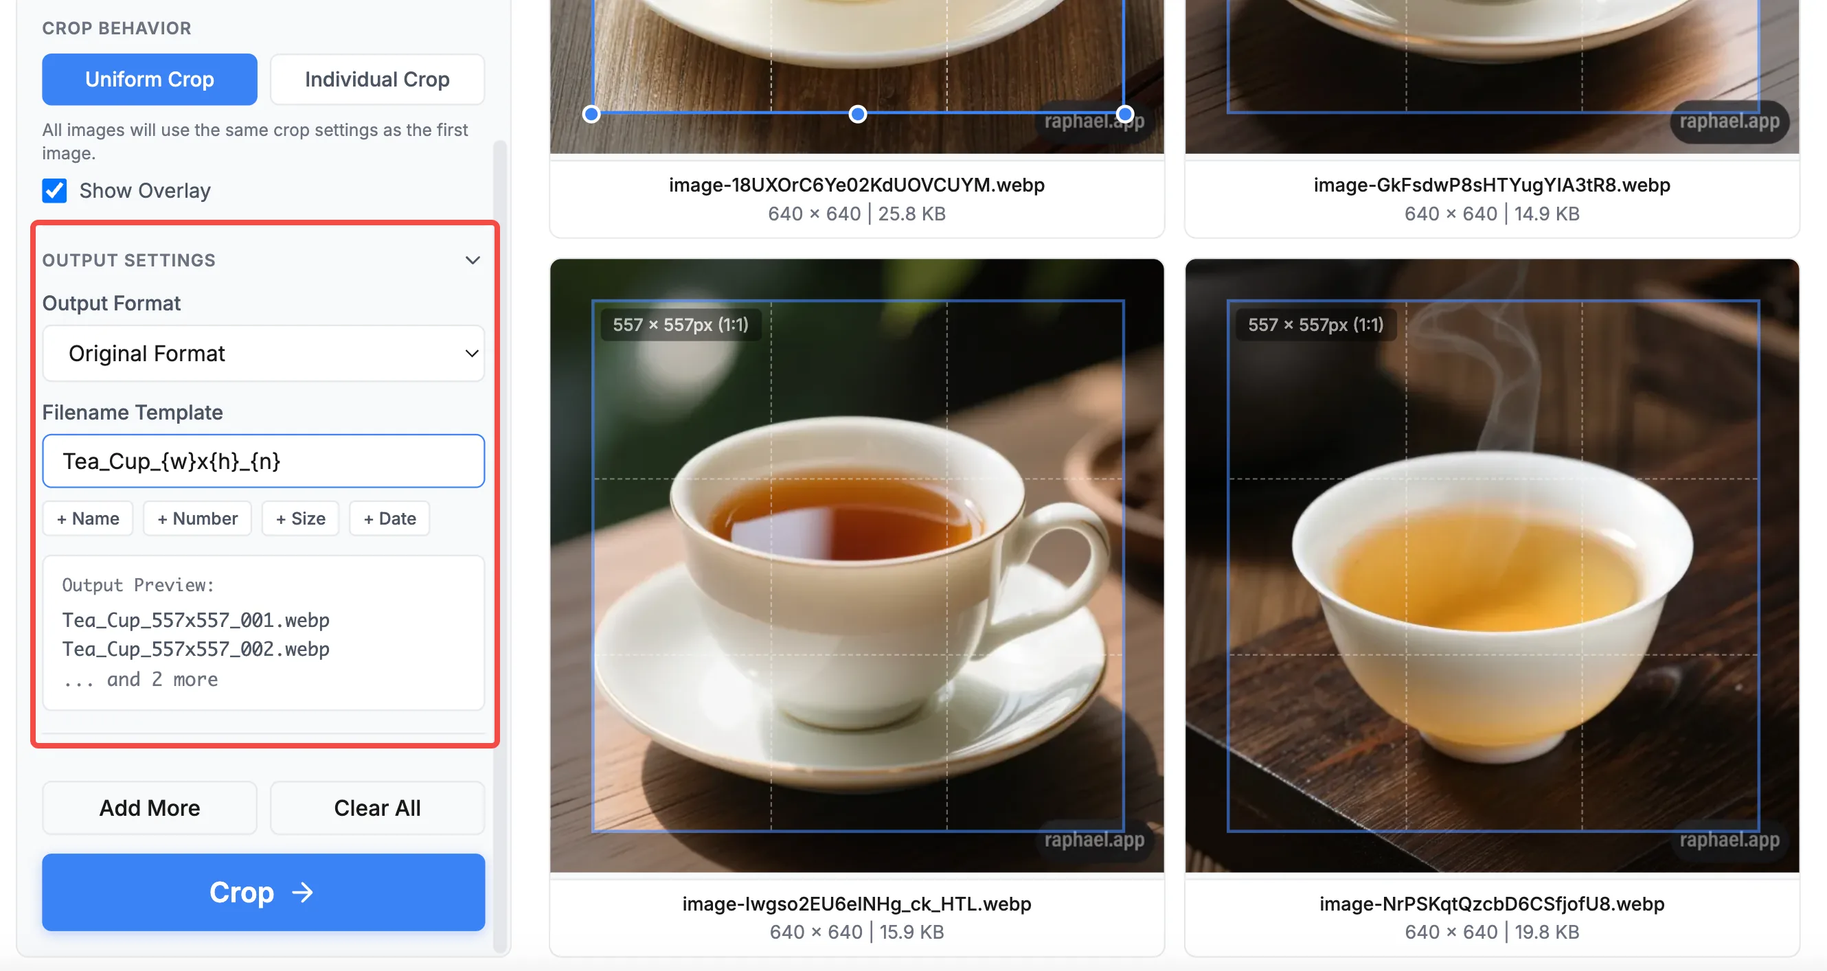The width and height of the screenshot is (1827, 971).
Task: Switch to Individual Crop mode
Action: 376,79
